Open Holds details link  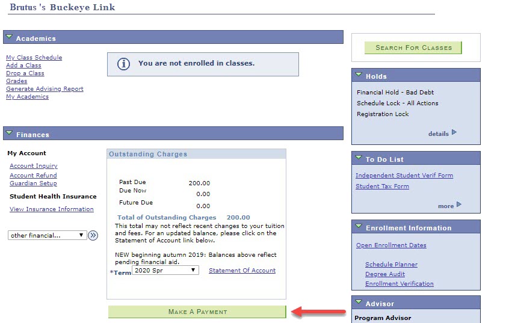click(x=438, y=134)
